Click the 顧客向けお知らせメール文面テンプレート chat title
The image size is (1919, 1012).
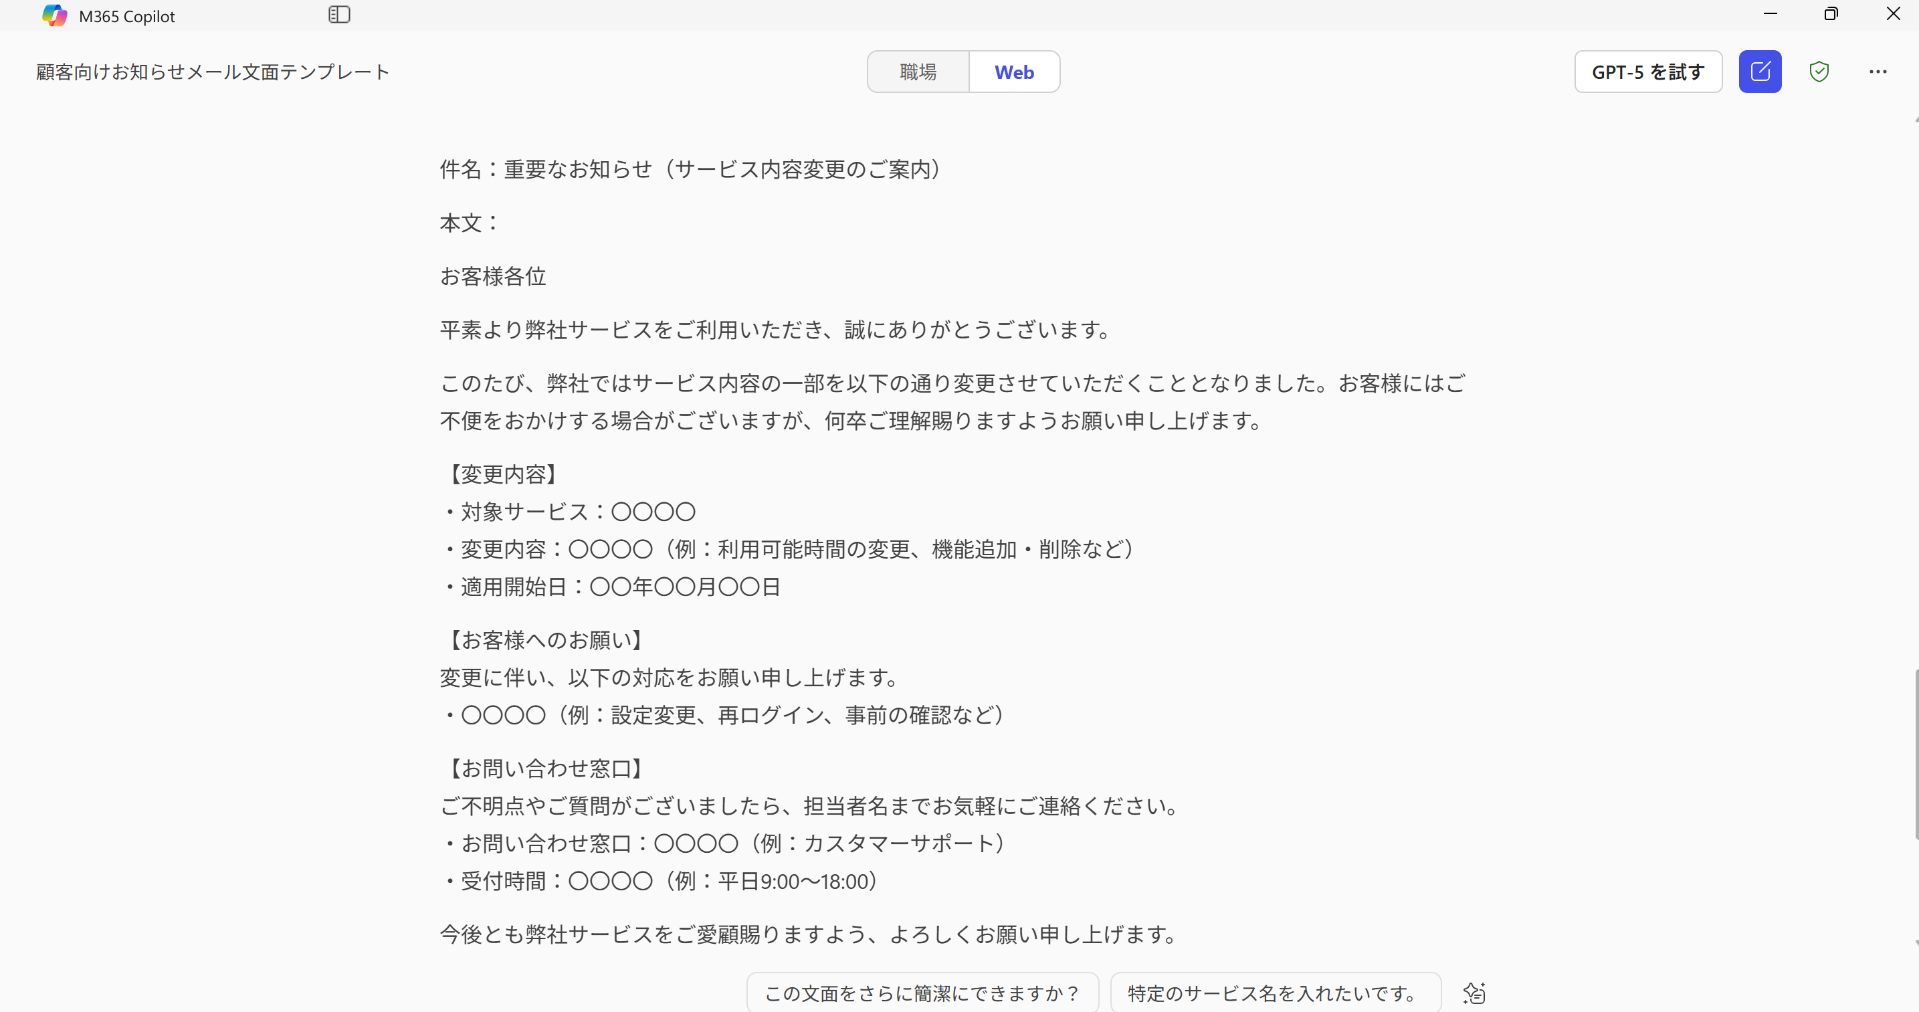point(211,71)
